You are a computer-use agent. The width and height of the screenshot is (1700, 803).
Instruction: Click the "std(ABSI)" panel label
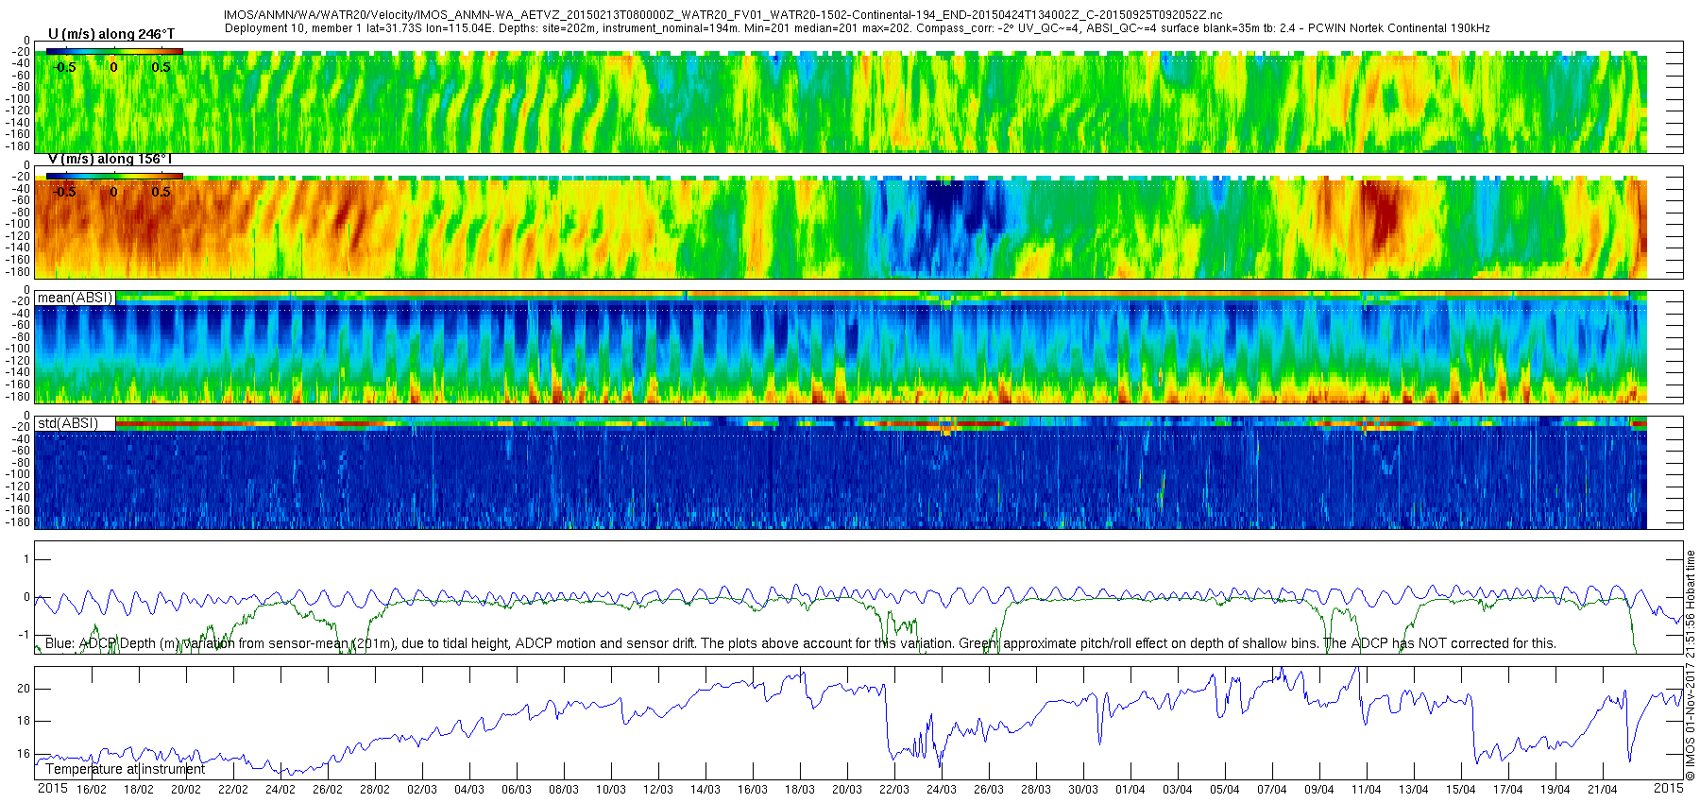(x=67, y=423)
